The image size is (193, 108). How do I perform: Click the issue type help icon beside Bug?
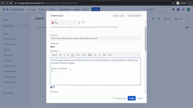pyautogui.click(x=83, y=22)
